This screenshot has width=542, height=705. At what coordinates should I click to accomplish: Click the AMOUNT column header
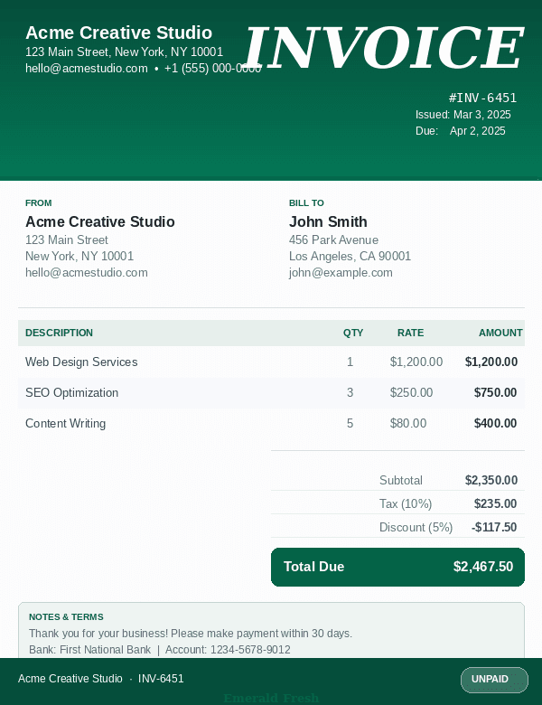[500, 333]
